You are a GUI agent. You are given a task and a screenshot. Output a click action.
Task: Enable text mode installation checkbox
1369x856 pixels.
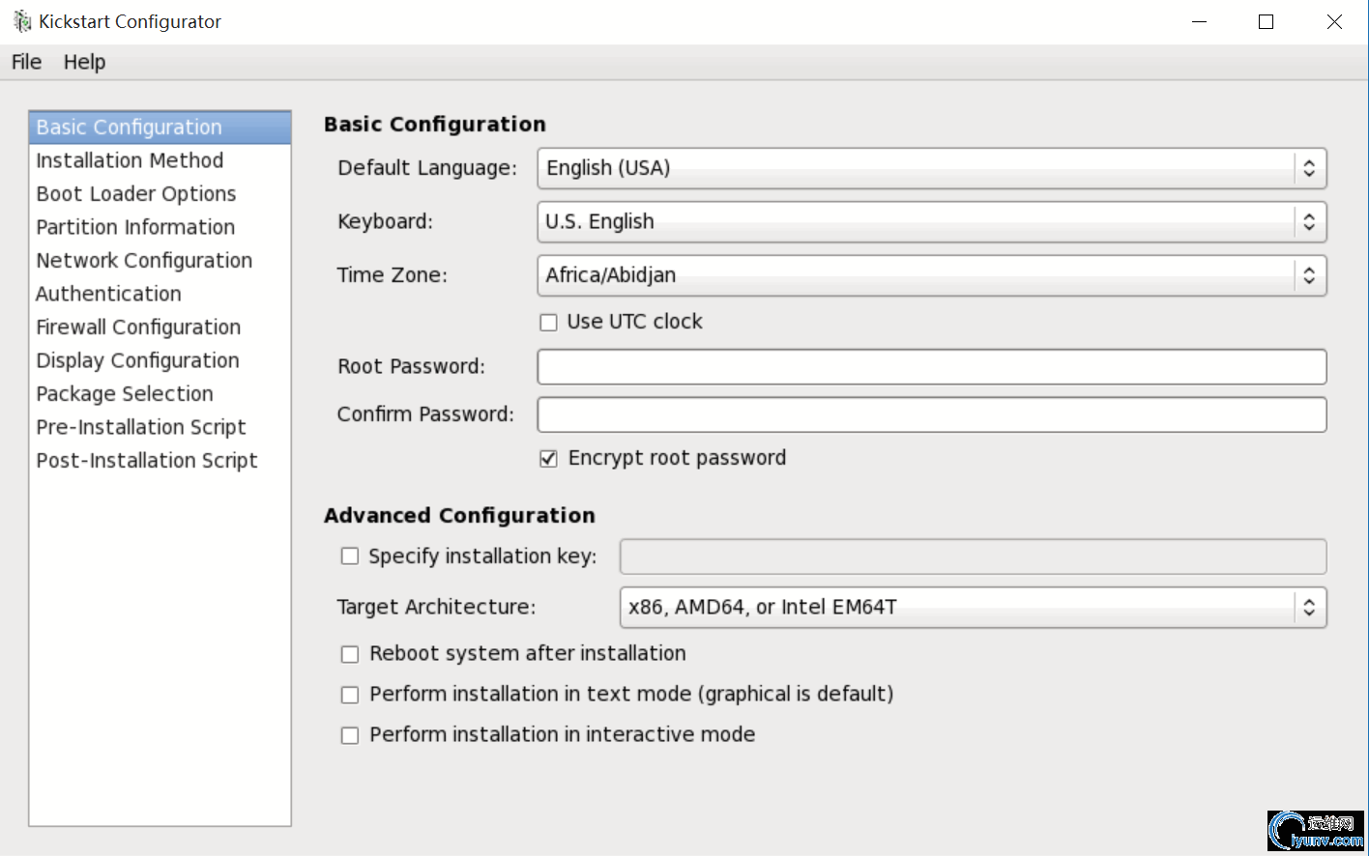click(x=350, y=696)
